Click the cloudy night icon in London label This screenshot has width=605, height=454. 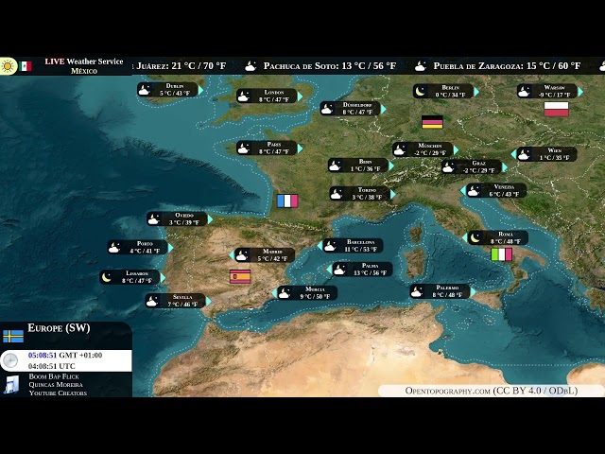tap(244, 96)
